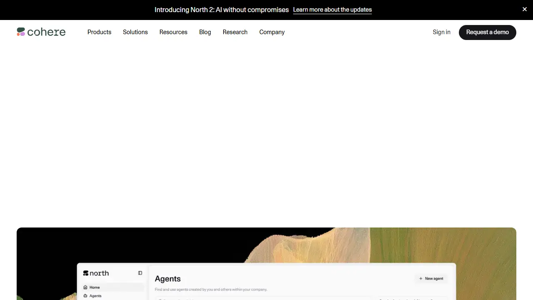Open the Products menu
The width and height of the screenshot is (533, 300).
pos(99,32)
